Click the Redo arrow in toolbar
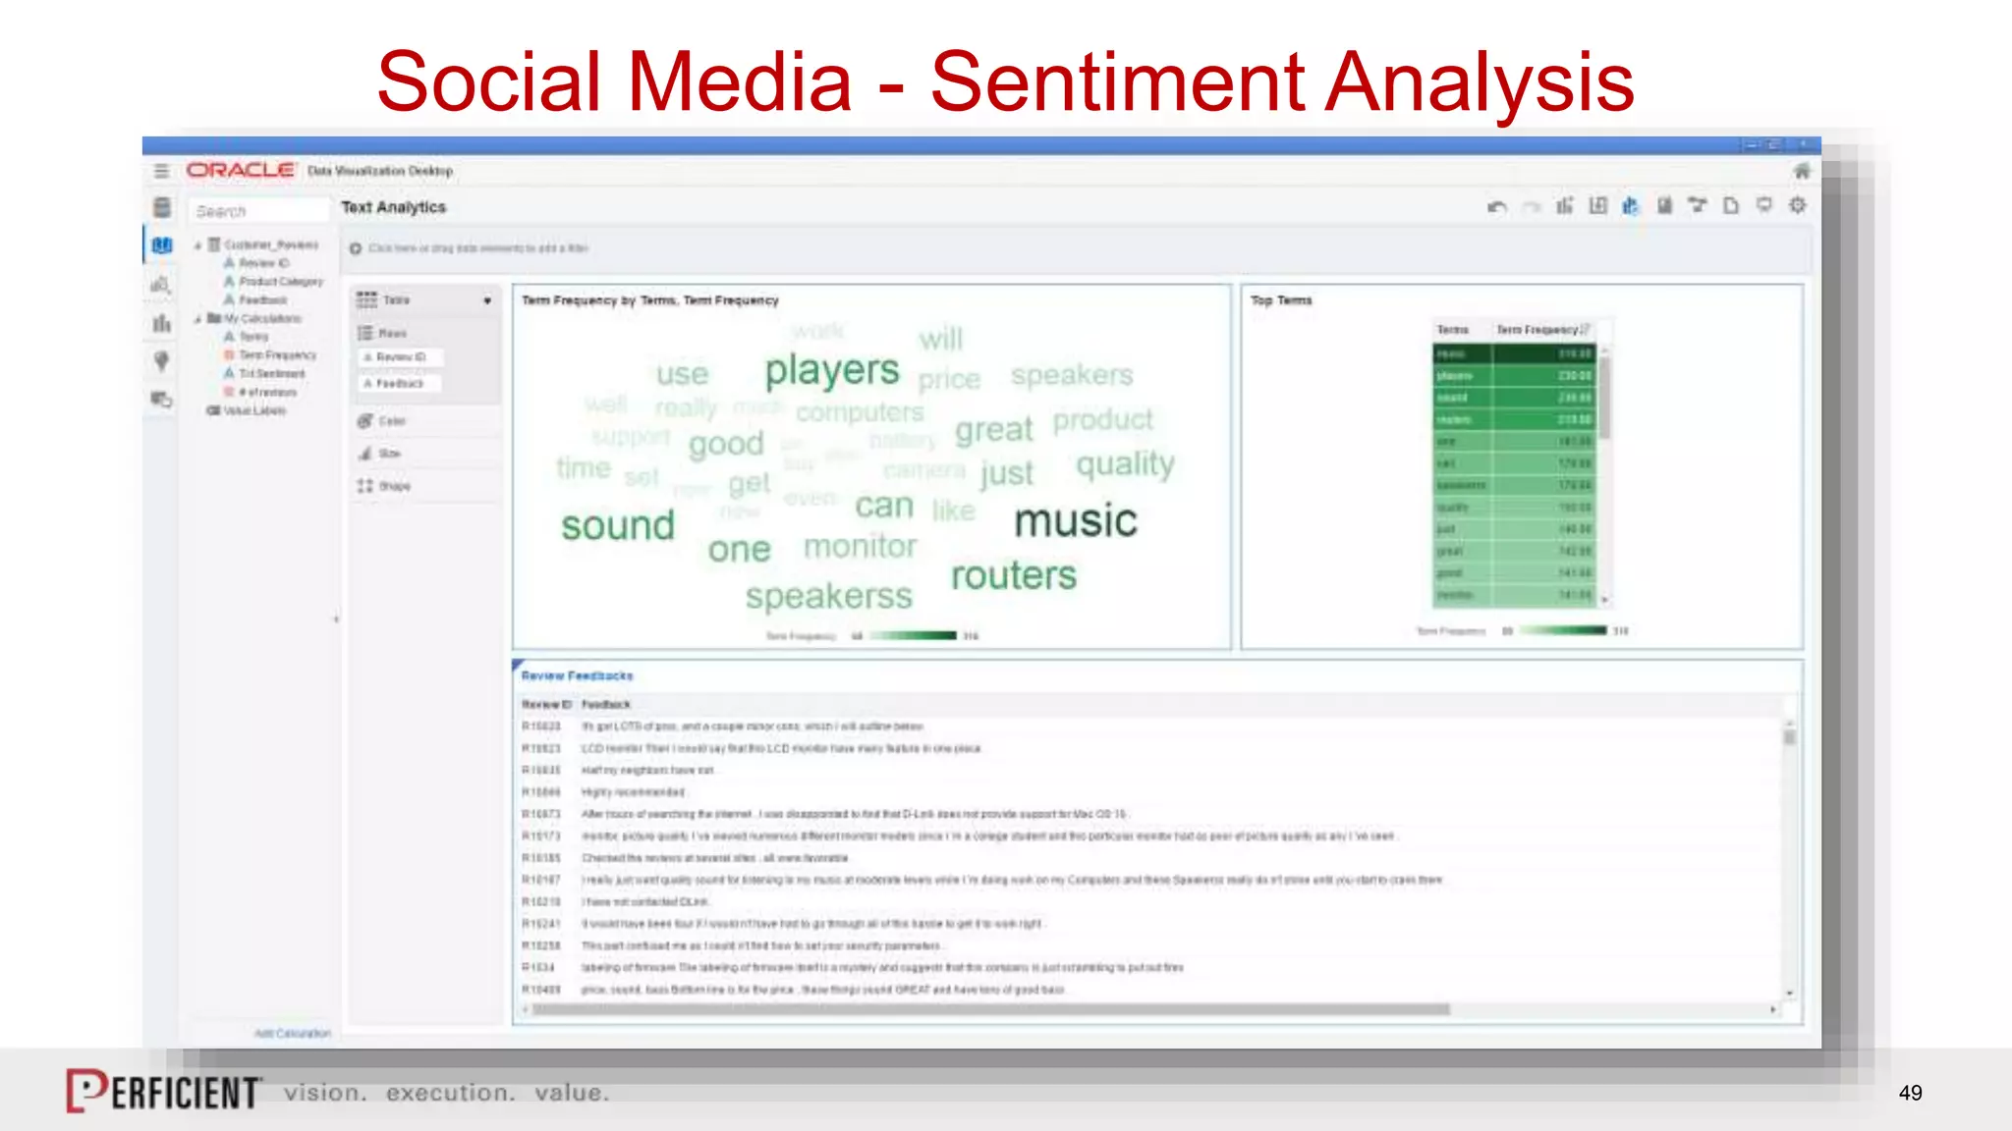Viewport: 2012px width, 1131px height. pos(1531,206)
